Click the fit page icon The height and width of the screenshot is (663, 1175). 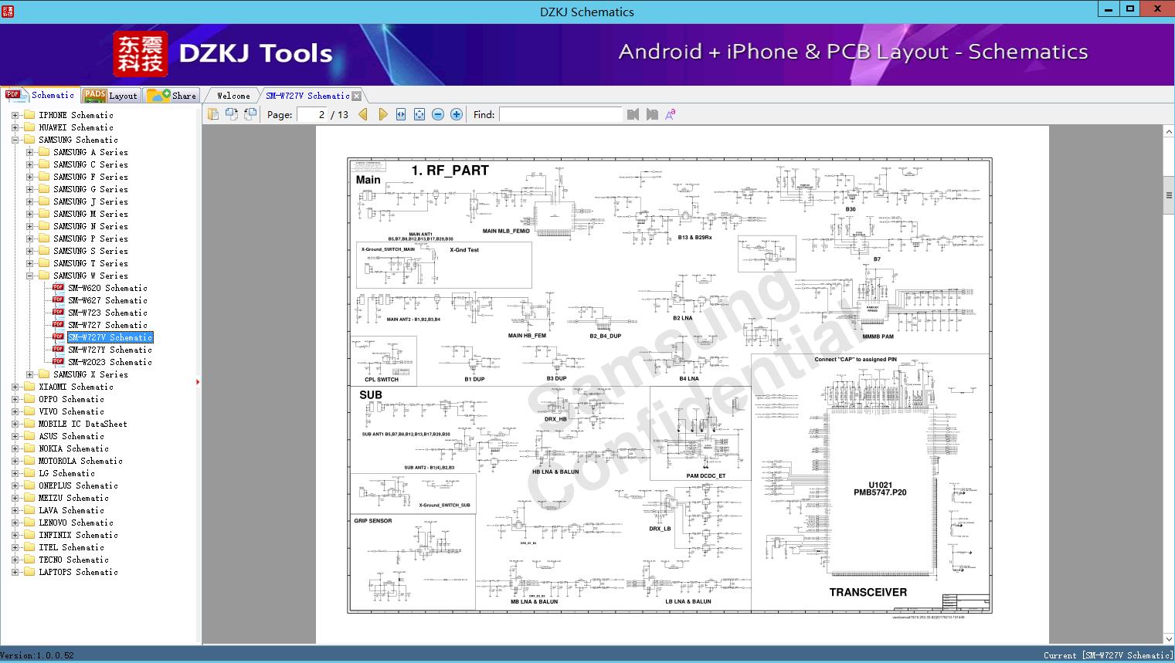click(x=419, y=114)
